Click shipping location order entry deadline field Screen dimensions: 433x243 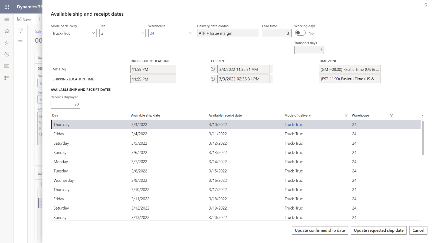tap(153, 79)
